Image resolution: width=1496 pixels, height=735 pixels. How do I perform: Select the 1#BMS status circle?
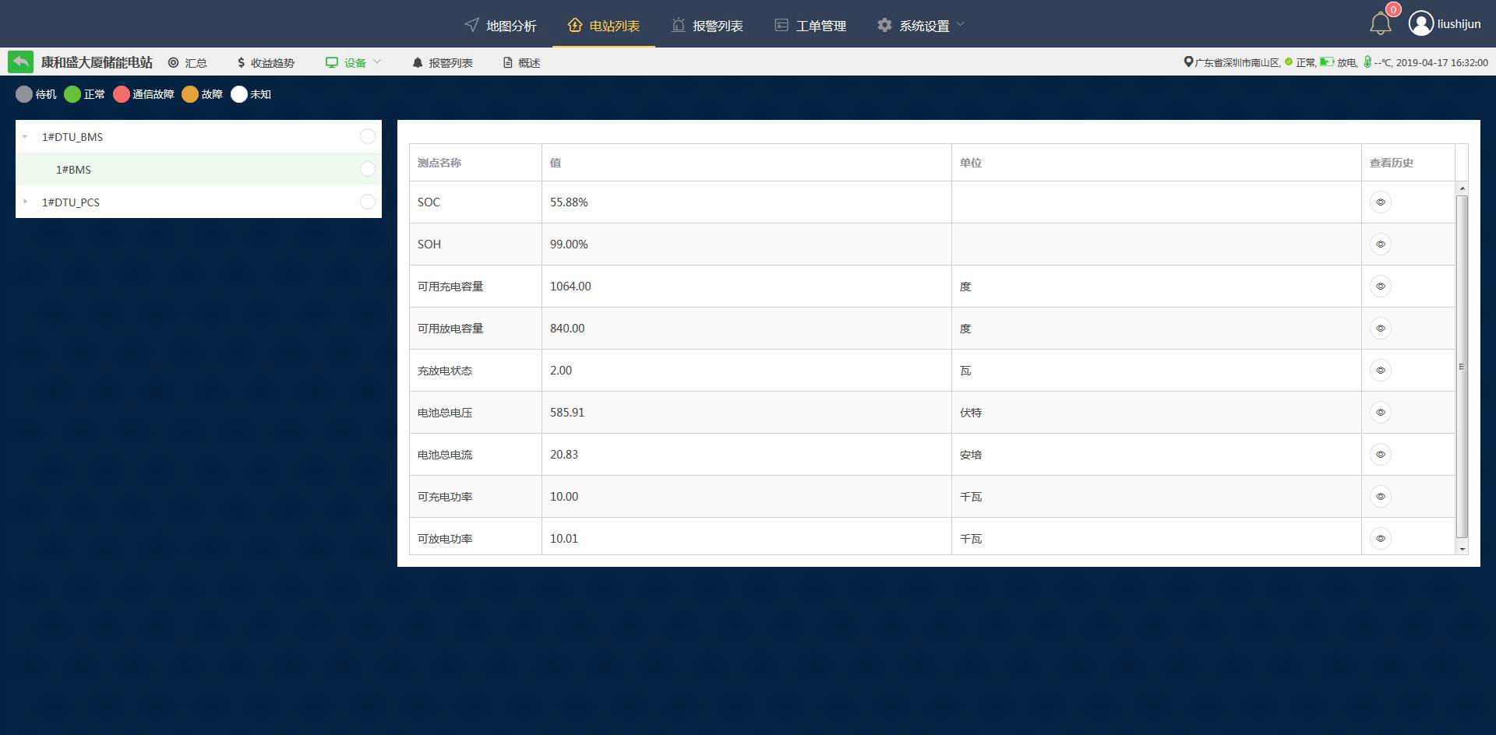tap(367, 170)
